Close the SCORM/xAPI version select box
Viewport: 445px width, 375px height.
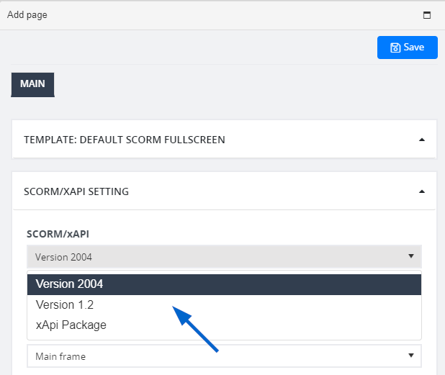pos(224,256)
